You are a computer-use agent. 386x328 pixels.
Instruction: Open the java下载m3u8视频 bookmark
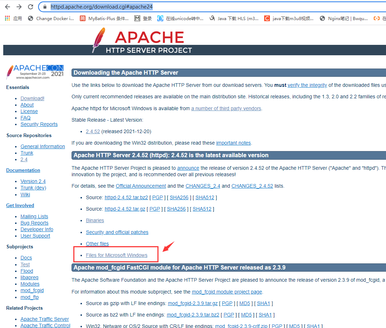289,18
